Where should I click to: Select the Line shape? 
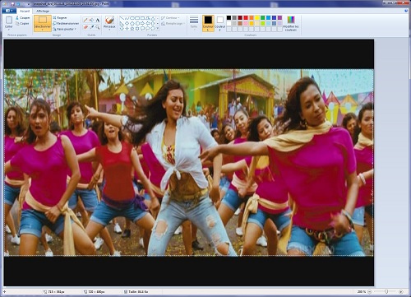(x=122, y=18)
